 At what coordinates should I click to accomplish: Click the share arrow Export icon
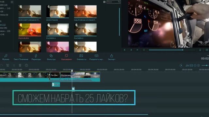coord(112,56)
